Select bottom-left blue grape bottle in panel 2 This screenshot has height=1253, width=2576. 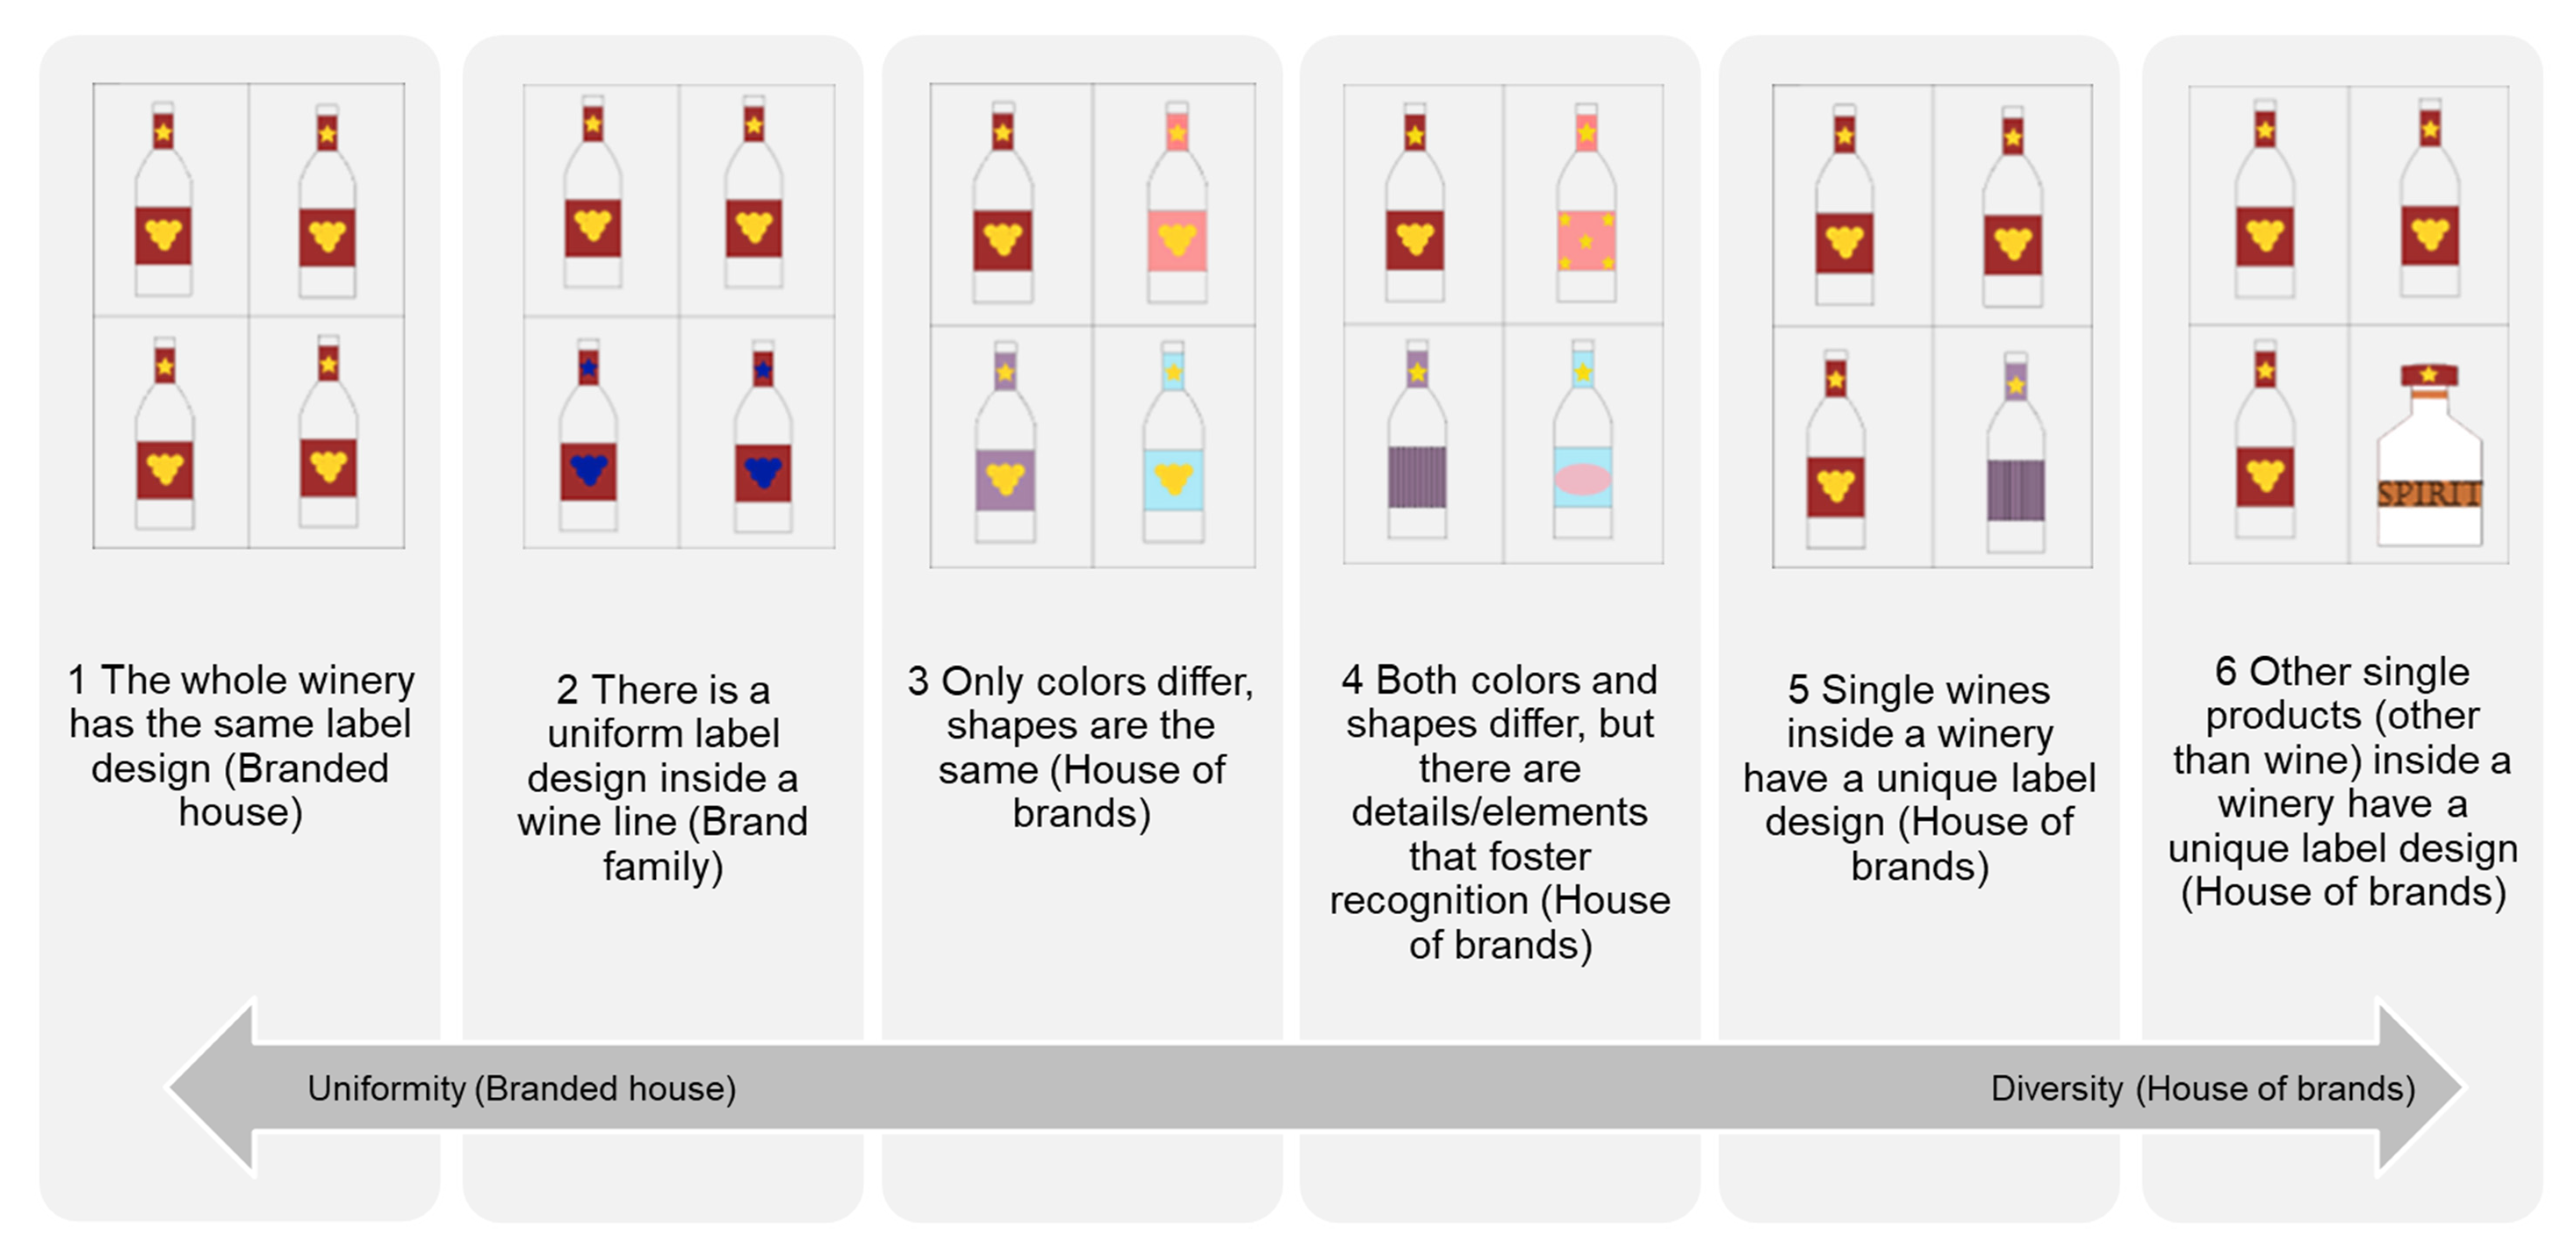pos(588,440)
